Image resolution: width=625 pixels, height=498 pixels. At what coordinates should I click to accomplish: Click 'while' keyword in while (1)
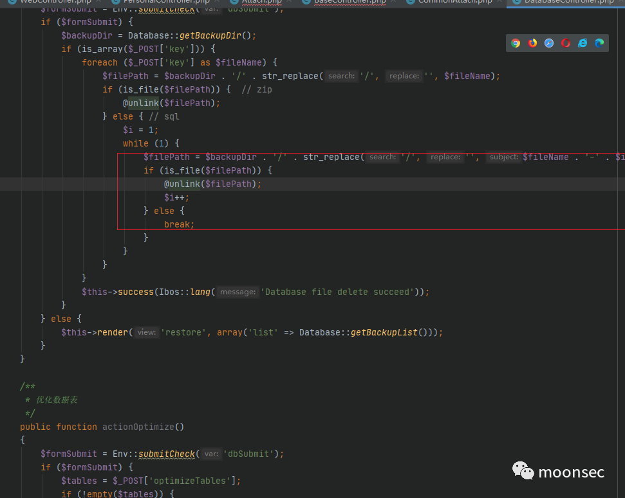point(136,143)
